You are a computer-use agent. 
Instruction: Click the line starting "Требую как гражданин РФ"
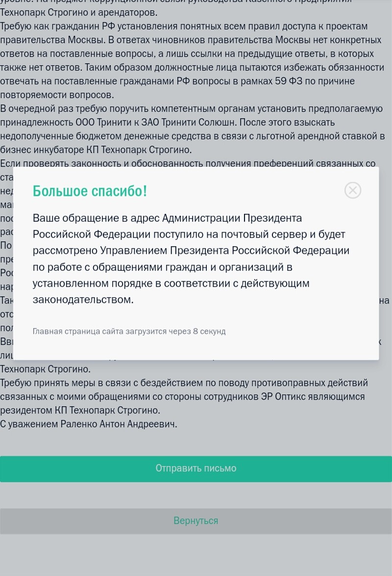pos(184,26)
